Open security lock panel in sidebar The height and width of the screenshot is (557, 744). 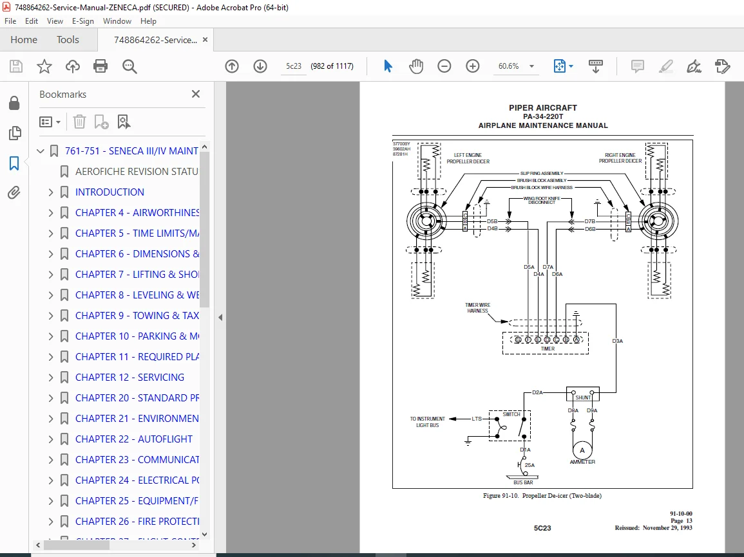pos(14,103)
